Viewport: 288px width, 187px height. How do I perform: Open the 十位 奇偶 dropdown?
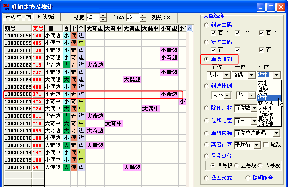point(251,75)
